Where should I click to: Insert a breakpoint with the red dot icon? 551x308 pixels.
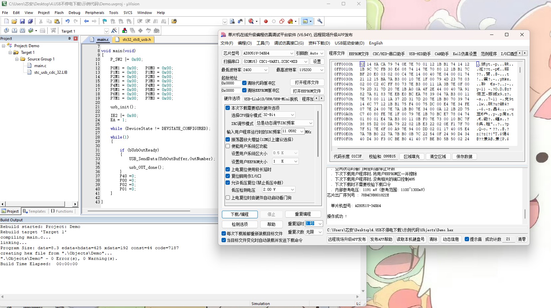click(266, 21)
